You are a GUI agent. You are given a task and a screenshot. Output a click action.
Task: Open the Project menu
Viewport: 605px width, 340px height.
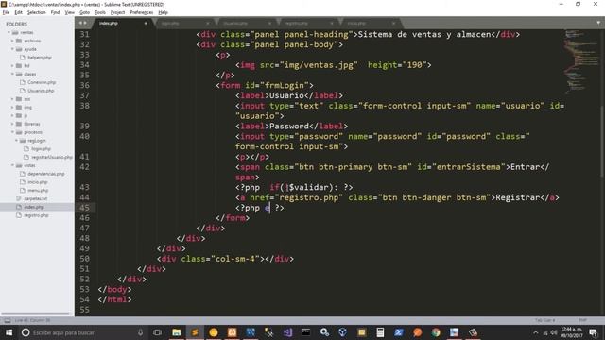click(117, 12)
